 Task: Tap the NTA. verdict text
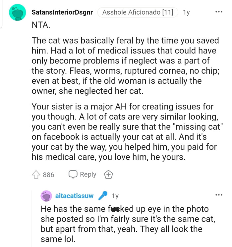(40, 25)
